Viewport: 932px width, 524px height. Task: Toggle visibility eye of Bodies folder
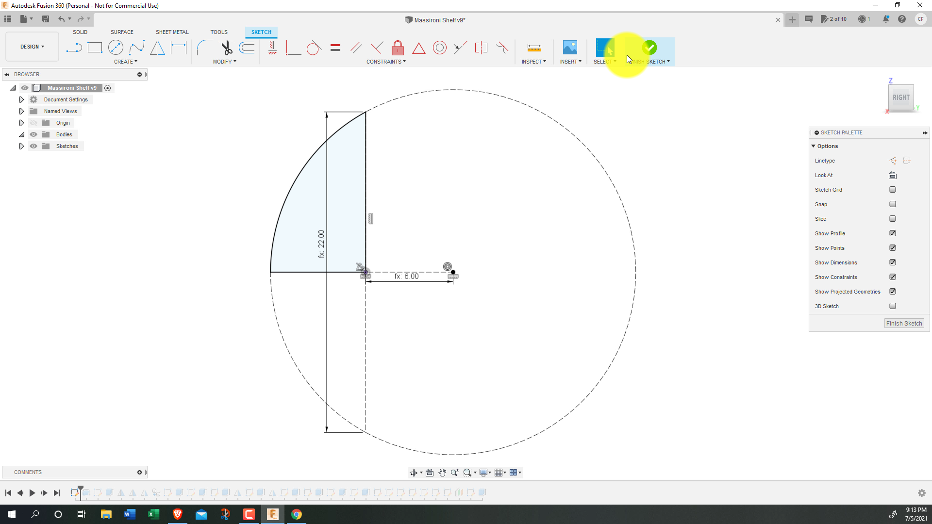point(33,134)
